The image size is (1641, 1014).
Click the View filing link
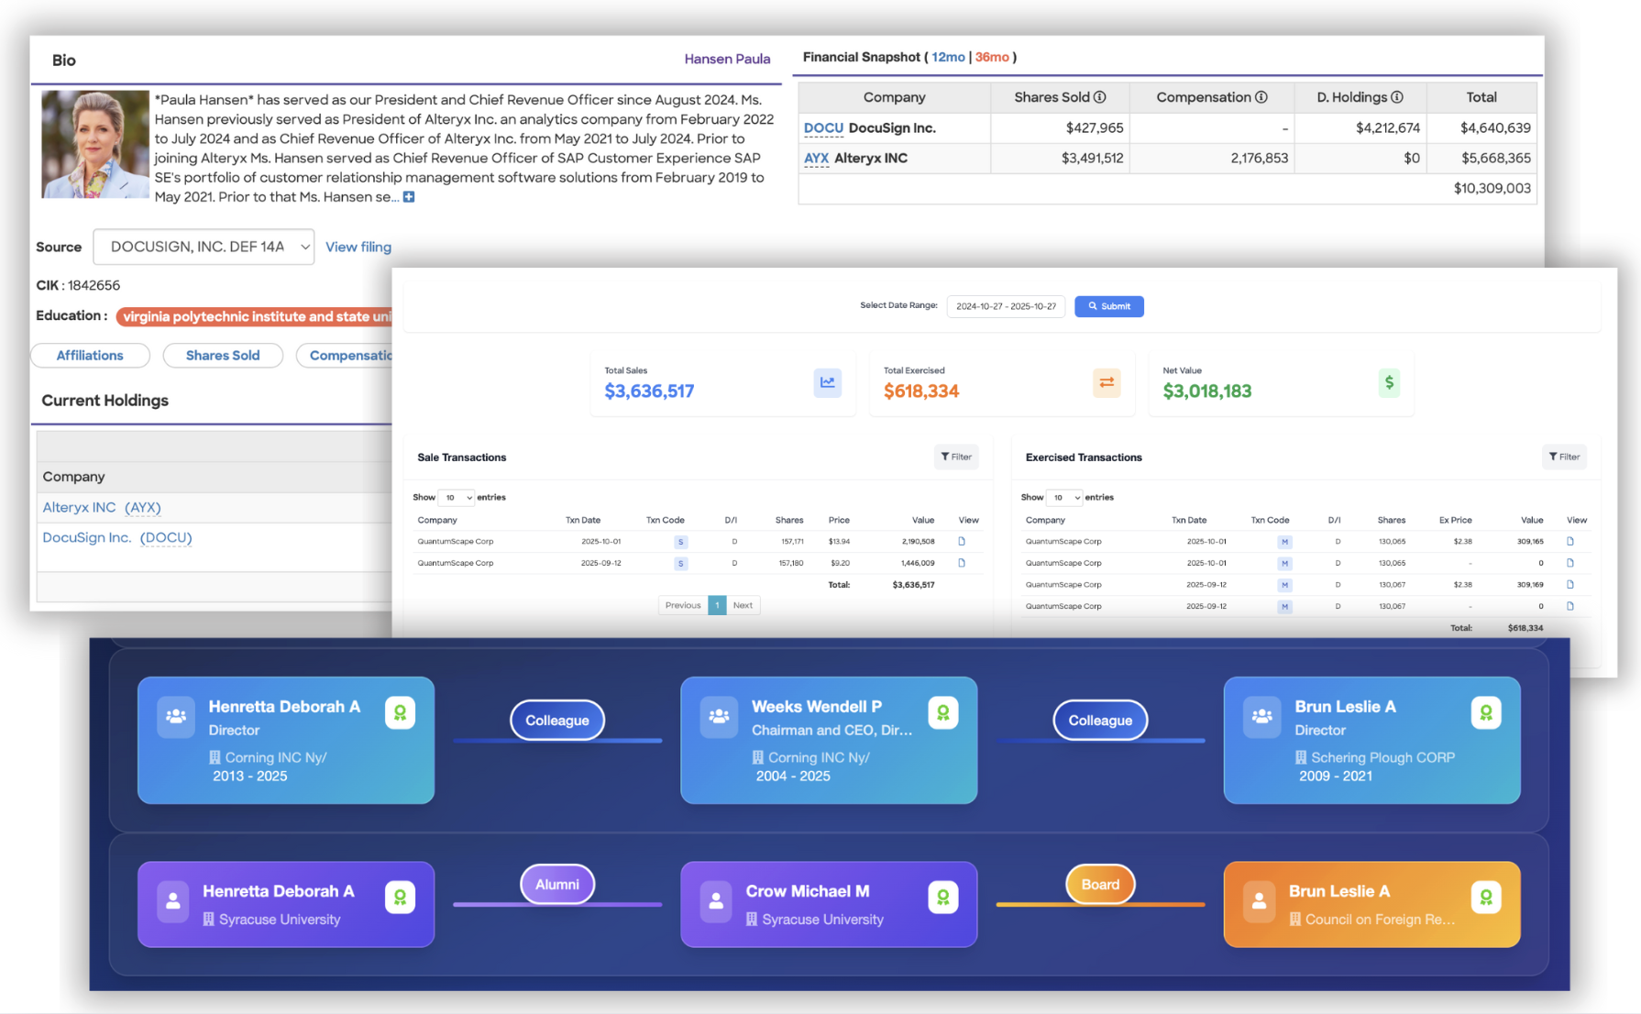[358, 247]
